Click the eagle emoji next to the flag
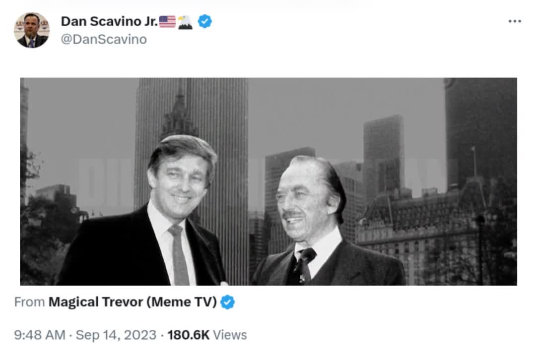This screenshot has height=356, width=536. [185, 22]
